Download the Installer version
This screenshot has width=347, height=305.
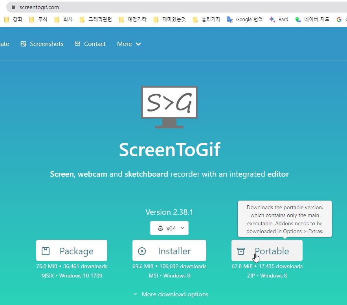pos(169,250)
